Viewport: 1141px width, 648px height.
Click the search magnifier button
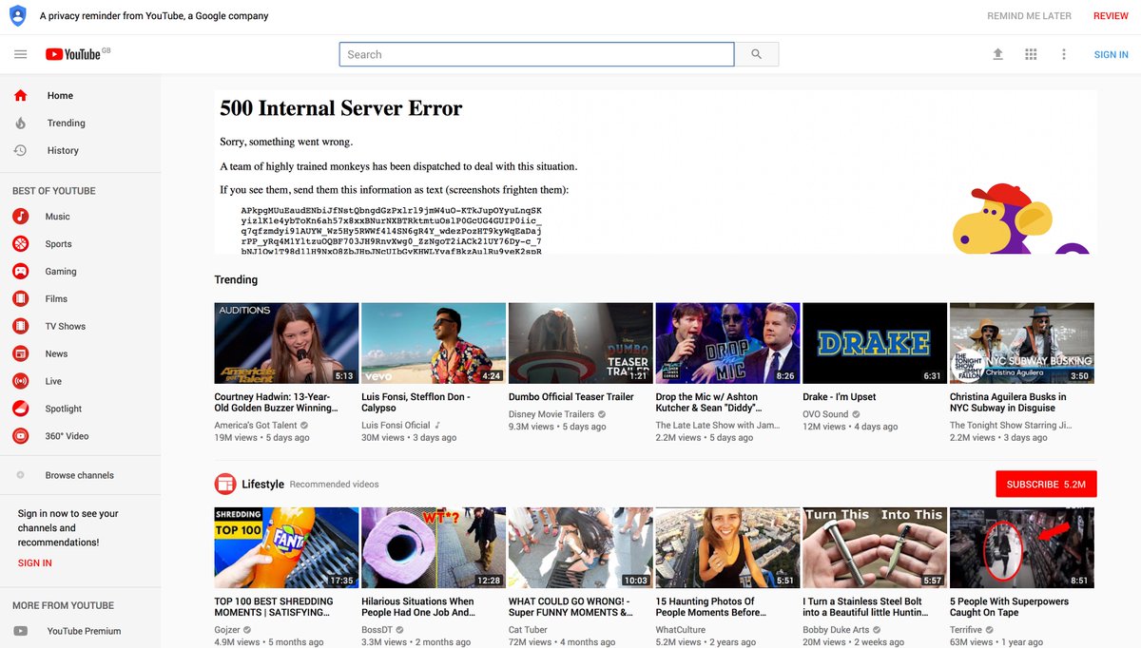coord(757,54)
